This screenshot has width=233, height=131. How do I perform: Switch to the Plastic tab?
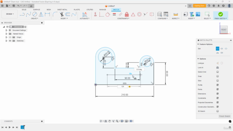[77, 9]
